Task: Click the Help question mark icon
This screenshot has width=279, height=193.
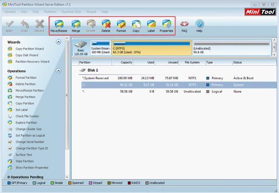Action: coord(200,24)
